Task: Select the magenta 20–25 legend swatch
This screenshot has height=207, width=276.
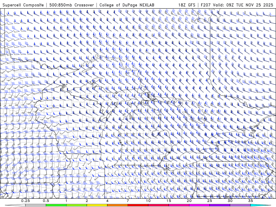Action: tap(199, 205)
